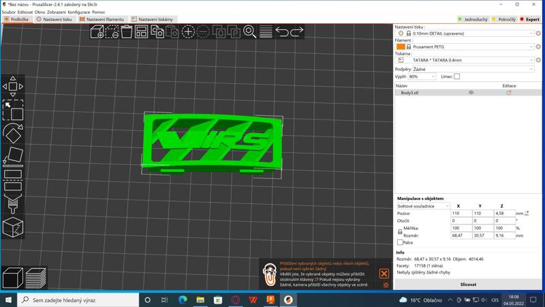Viewport: 545px width, 307px height.
Task: Close the hint notification
Action: [x=384, y=274]
